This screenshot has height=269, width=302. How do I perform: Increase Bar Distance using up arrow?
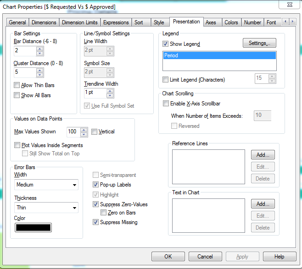39,49
